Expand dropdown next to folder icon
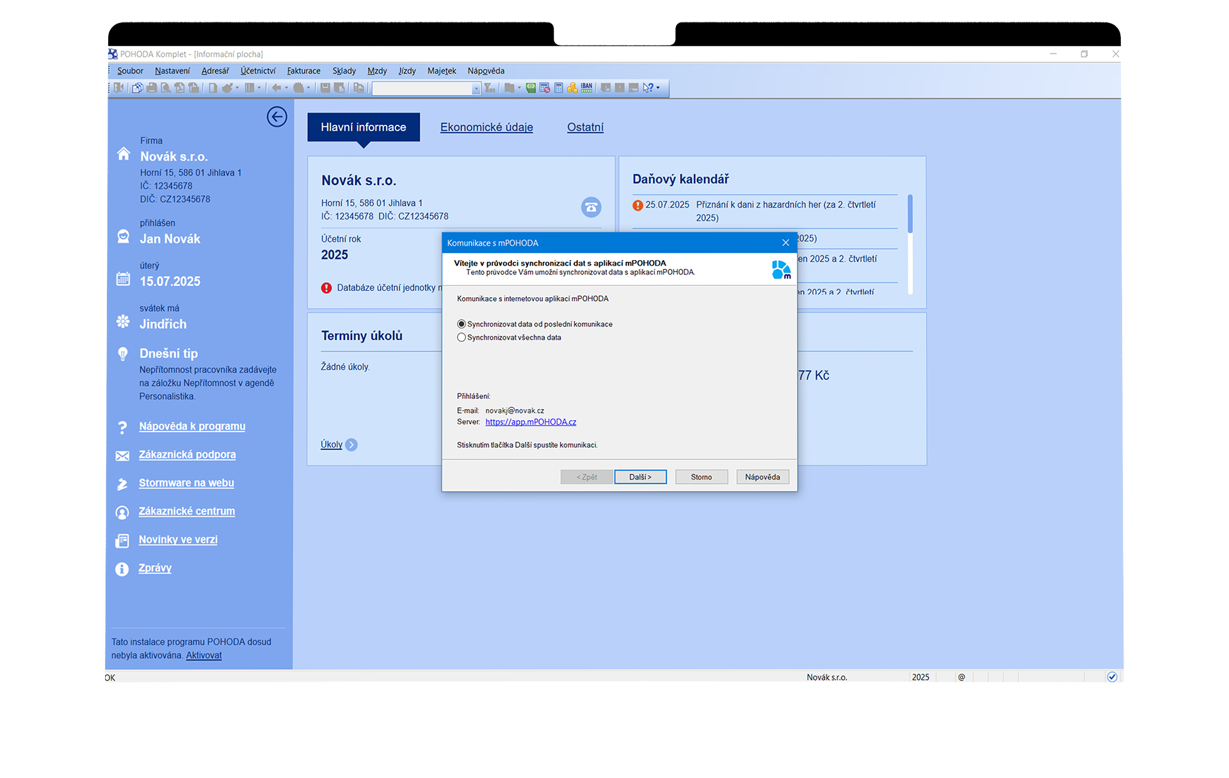 coord(519,88)
